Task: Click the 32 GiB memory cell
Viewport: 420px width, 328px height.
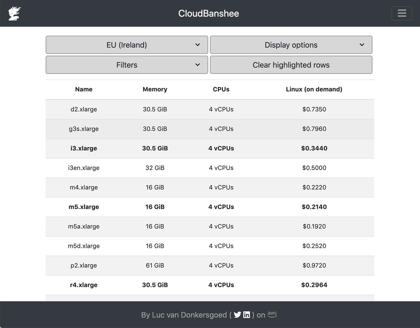Action: click(x=155, y=168)
